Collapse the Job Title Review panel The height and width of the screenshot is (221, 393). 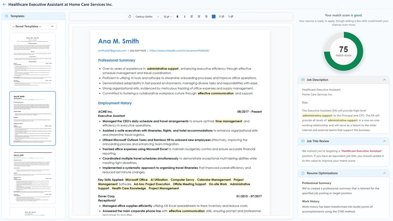[x=384, y=141]
